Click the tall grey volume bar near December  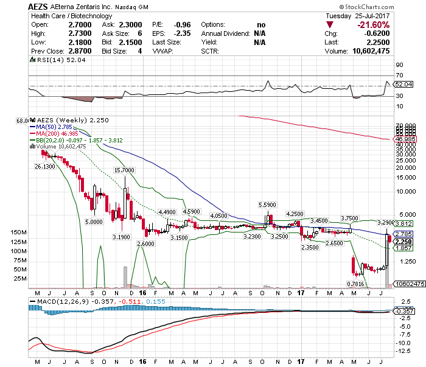(x=125, y=277)
